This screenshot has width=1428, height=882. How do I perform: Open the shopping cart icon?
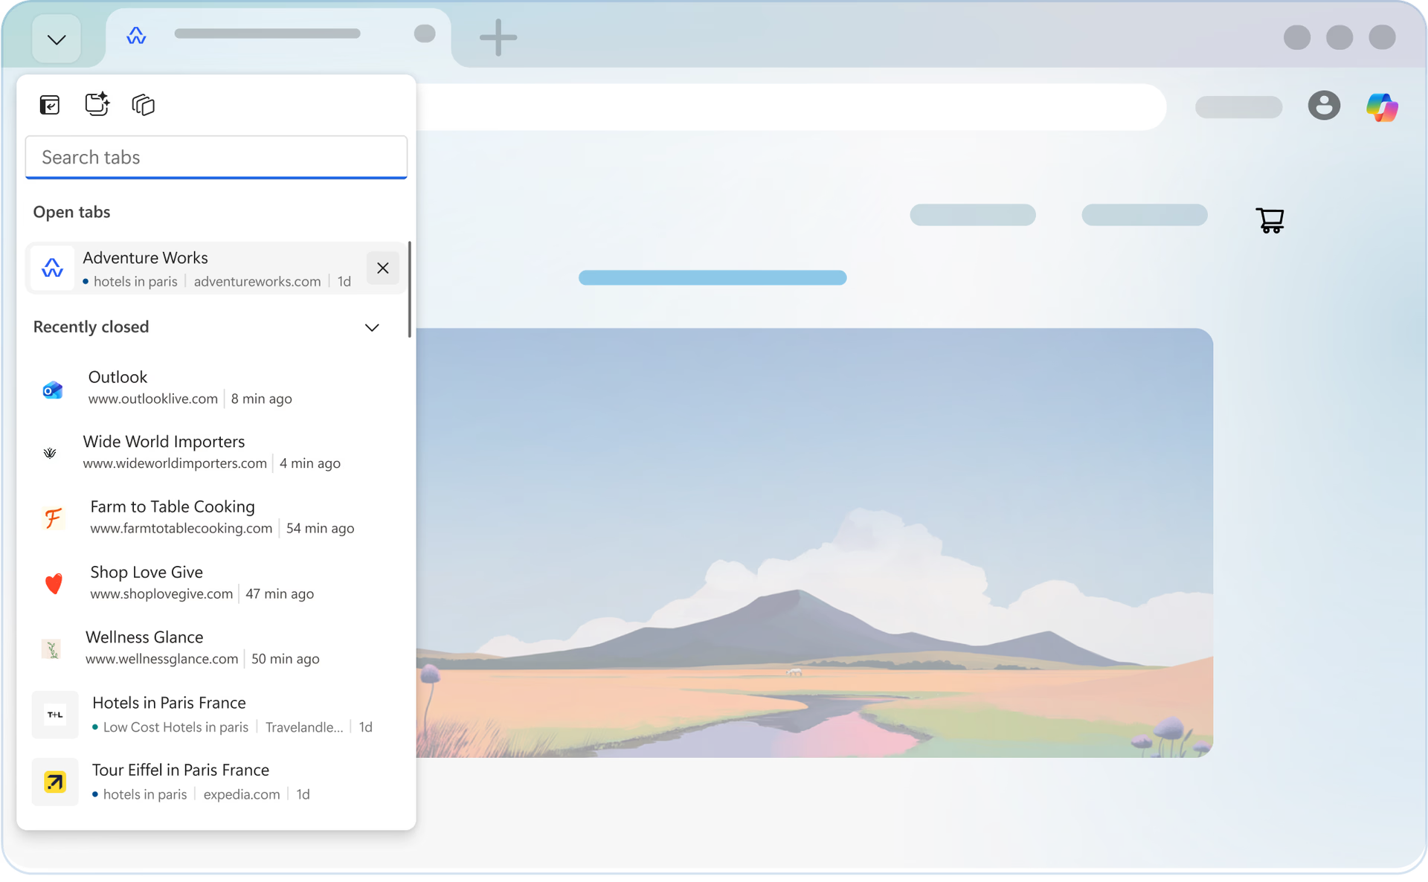click(1270, 220)
